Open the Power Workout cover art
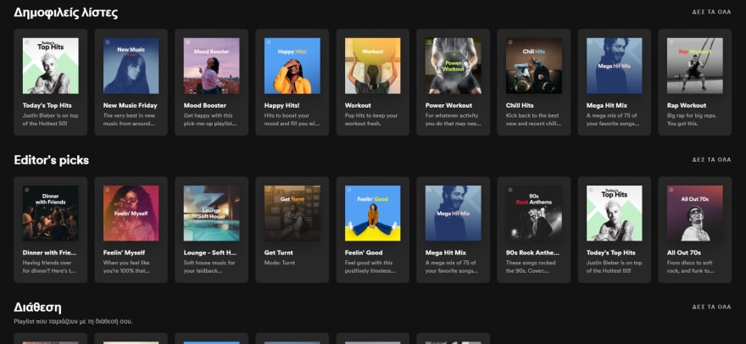Screen dimensions: 746x344 click(x=453, y=65)
